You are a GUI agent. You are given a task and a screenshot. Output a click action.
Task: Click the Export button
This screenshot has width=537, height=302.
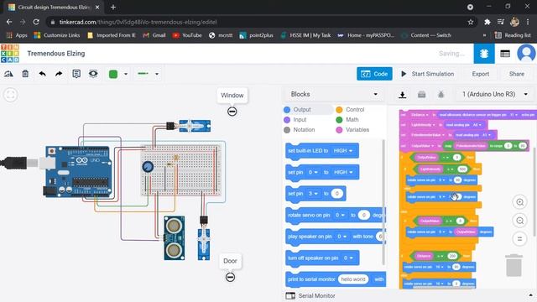[481, 74]
